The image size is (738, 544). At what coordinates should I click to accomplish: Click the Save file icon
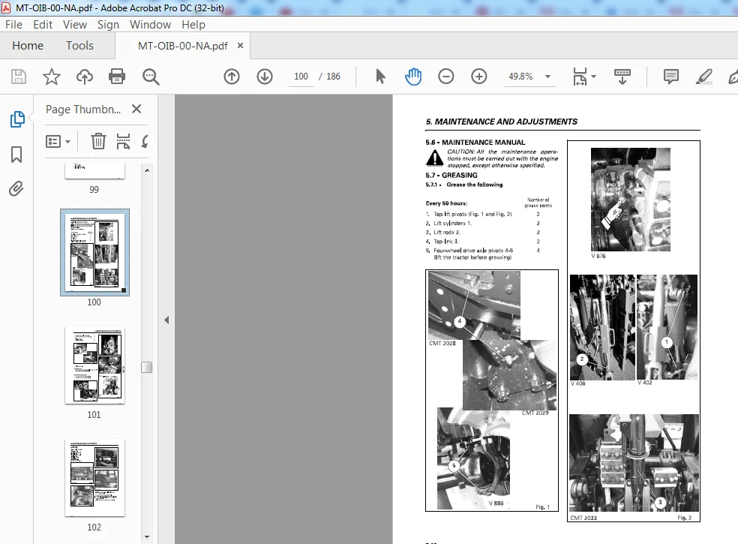18,77
